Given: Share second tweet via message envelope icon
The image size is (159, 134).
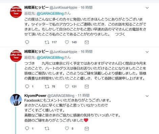Looking at the screenshot, I should 87,86.
